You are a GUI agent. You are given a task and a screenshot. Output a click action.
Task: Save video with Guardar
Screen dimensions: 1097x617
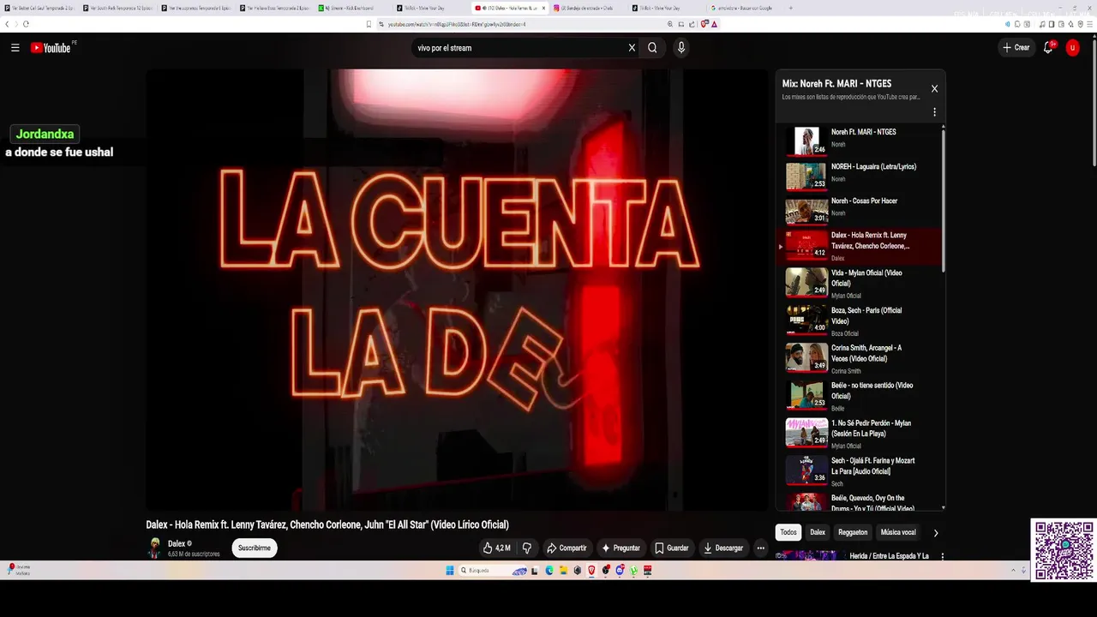[671, 548]
